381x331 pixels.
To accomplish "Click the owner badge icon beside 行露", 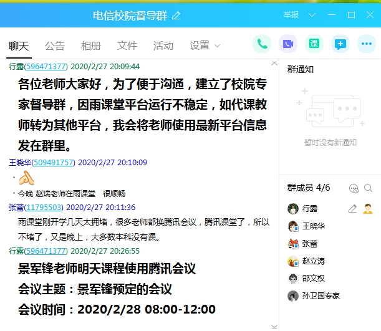I will tap(368, 209).
